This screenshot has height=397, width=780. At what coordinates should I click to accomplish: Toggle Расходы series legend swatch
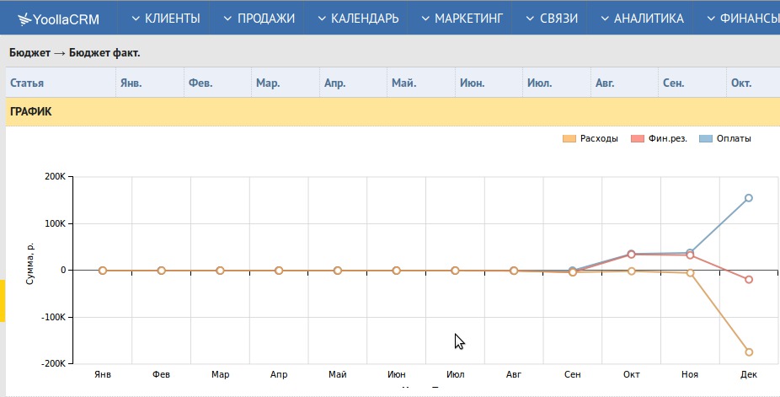(569, 139)
